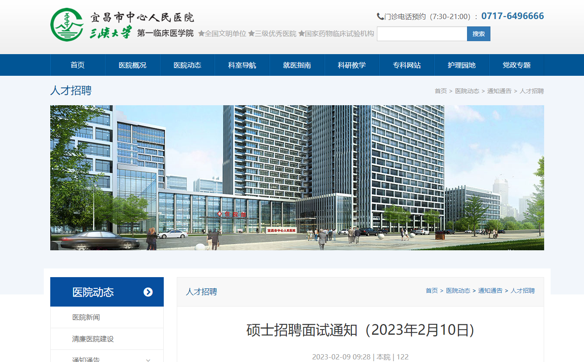Screen dimensions: 584x362
Task: Open the 科研教学 menu item
Action: click(x=352, y=65)
